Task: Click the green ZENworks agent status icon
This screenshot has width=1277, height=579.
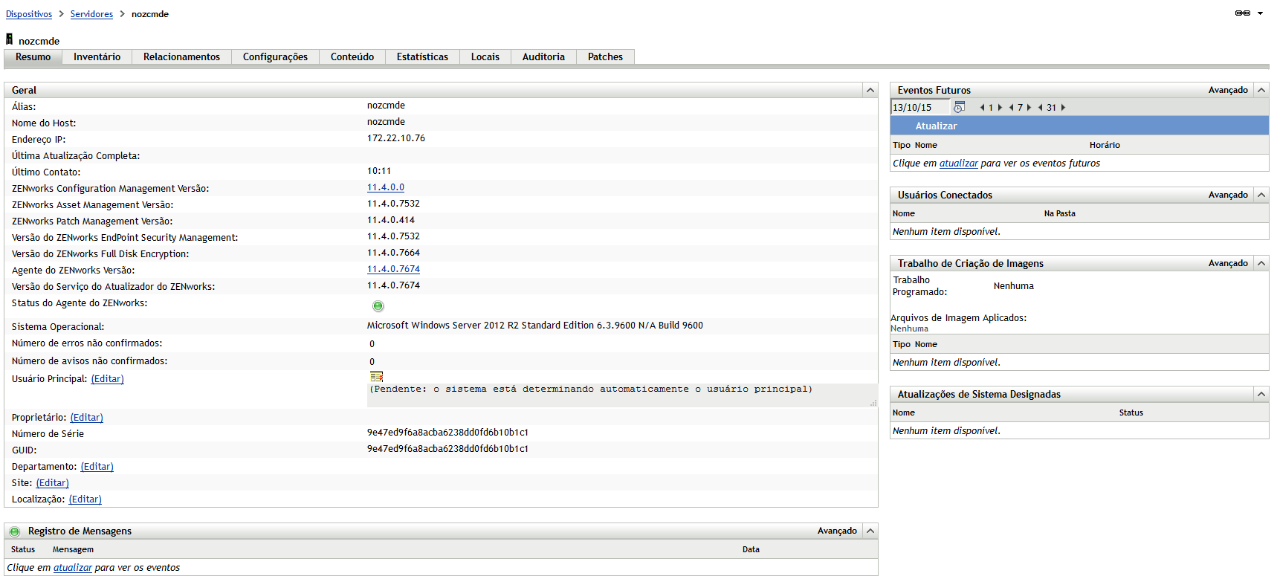Action: [x=378, y=306]
